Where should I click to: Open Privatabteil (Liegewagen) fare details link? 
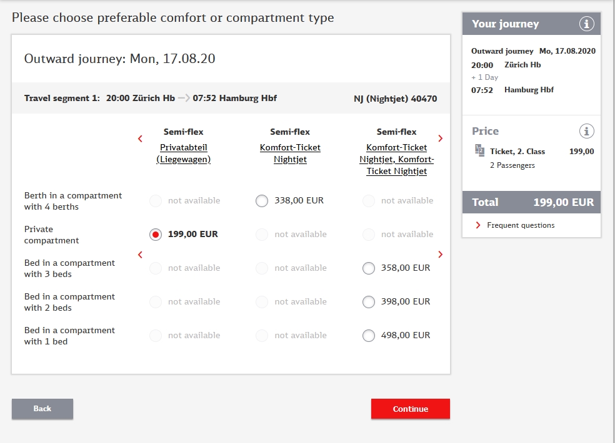[x=184, y=153]
